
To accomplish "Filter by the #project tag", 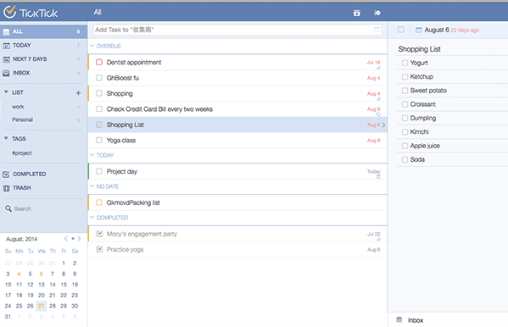I will click(x=22, y=153).
